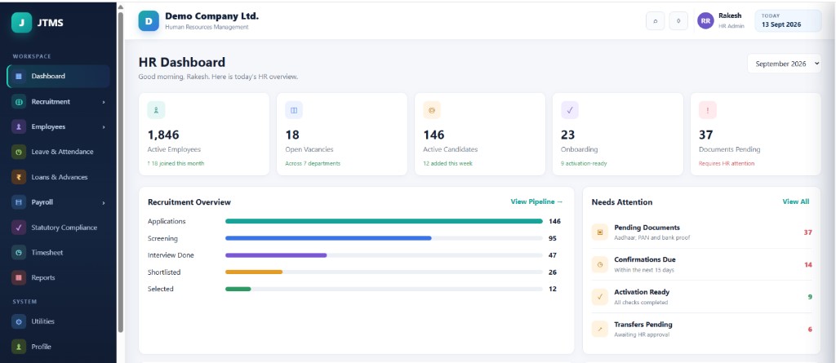Click the '9 activation-ready' text

pyautogui.click(x=583, y=164)
